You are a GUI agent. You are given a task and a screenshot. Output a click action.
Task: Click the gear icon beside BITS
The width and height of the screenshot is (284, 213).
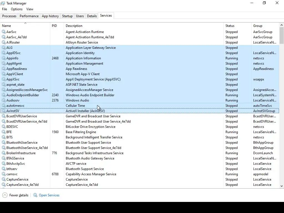pyautogui.click(x=4, y=137)
